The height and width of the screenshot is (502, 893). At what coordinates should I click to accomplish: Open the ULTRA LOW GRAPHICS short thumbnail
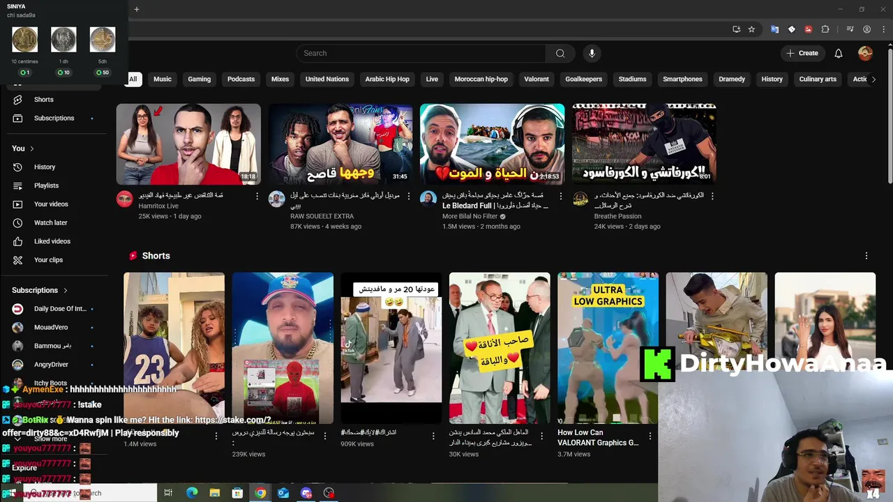click(x=608, y=348)
